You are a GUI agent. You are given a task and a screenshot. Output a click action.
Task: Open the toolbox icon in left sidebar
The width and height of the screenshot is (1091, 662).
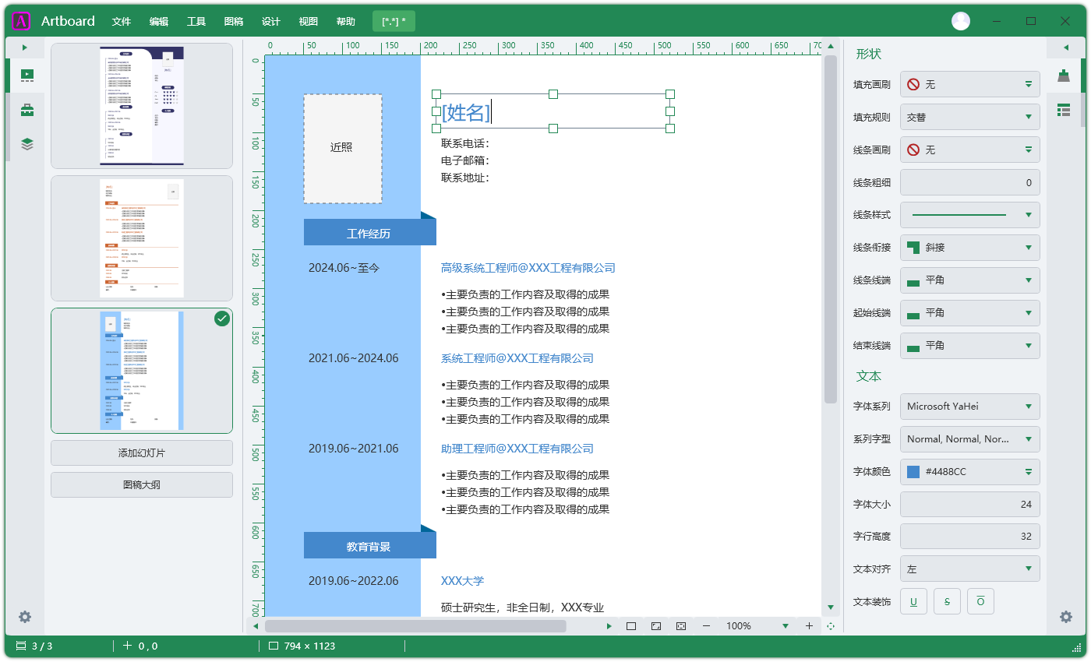pos(27,110)
